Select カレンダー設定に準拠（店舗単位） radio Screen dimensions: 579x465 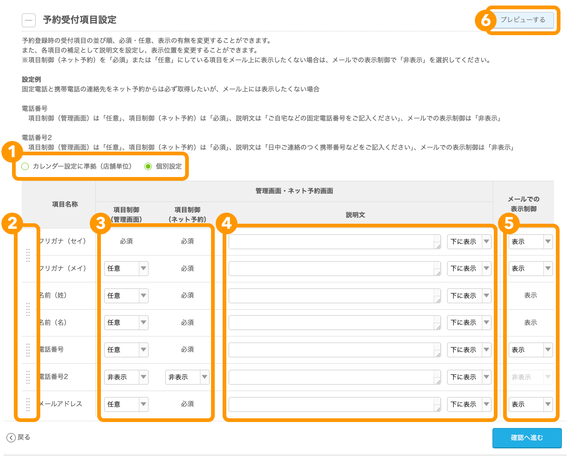click(25, 166)
